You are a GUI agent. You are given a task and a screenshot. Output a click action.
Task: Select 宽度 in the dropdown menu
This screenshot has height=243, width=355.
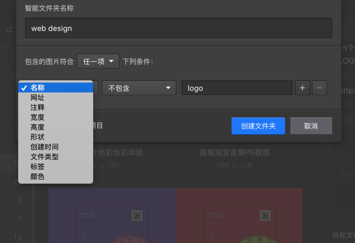click(38, 117)
